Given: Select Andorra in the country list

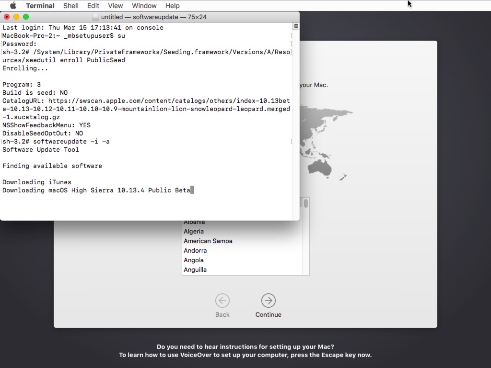Looking at the screenshot, I should 242,251.
